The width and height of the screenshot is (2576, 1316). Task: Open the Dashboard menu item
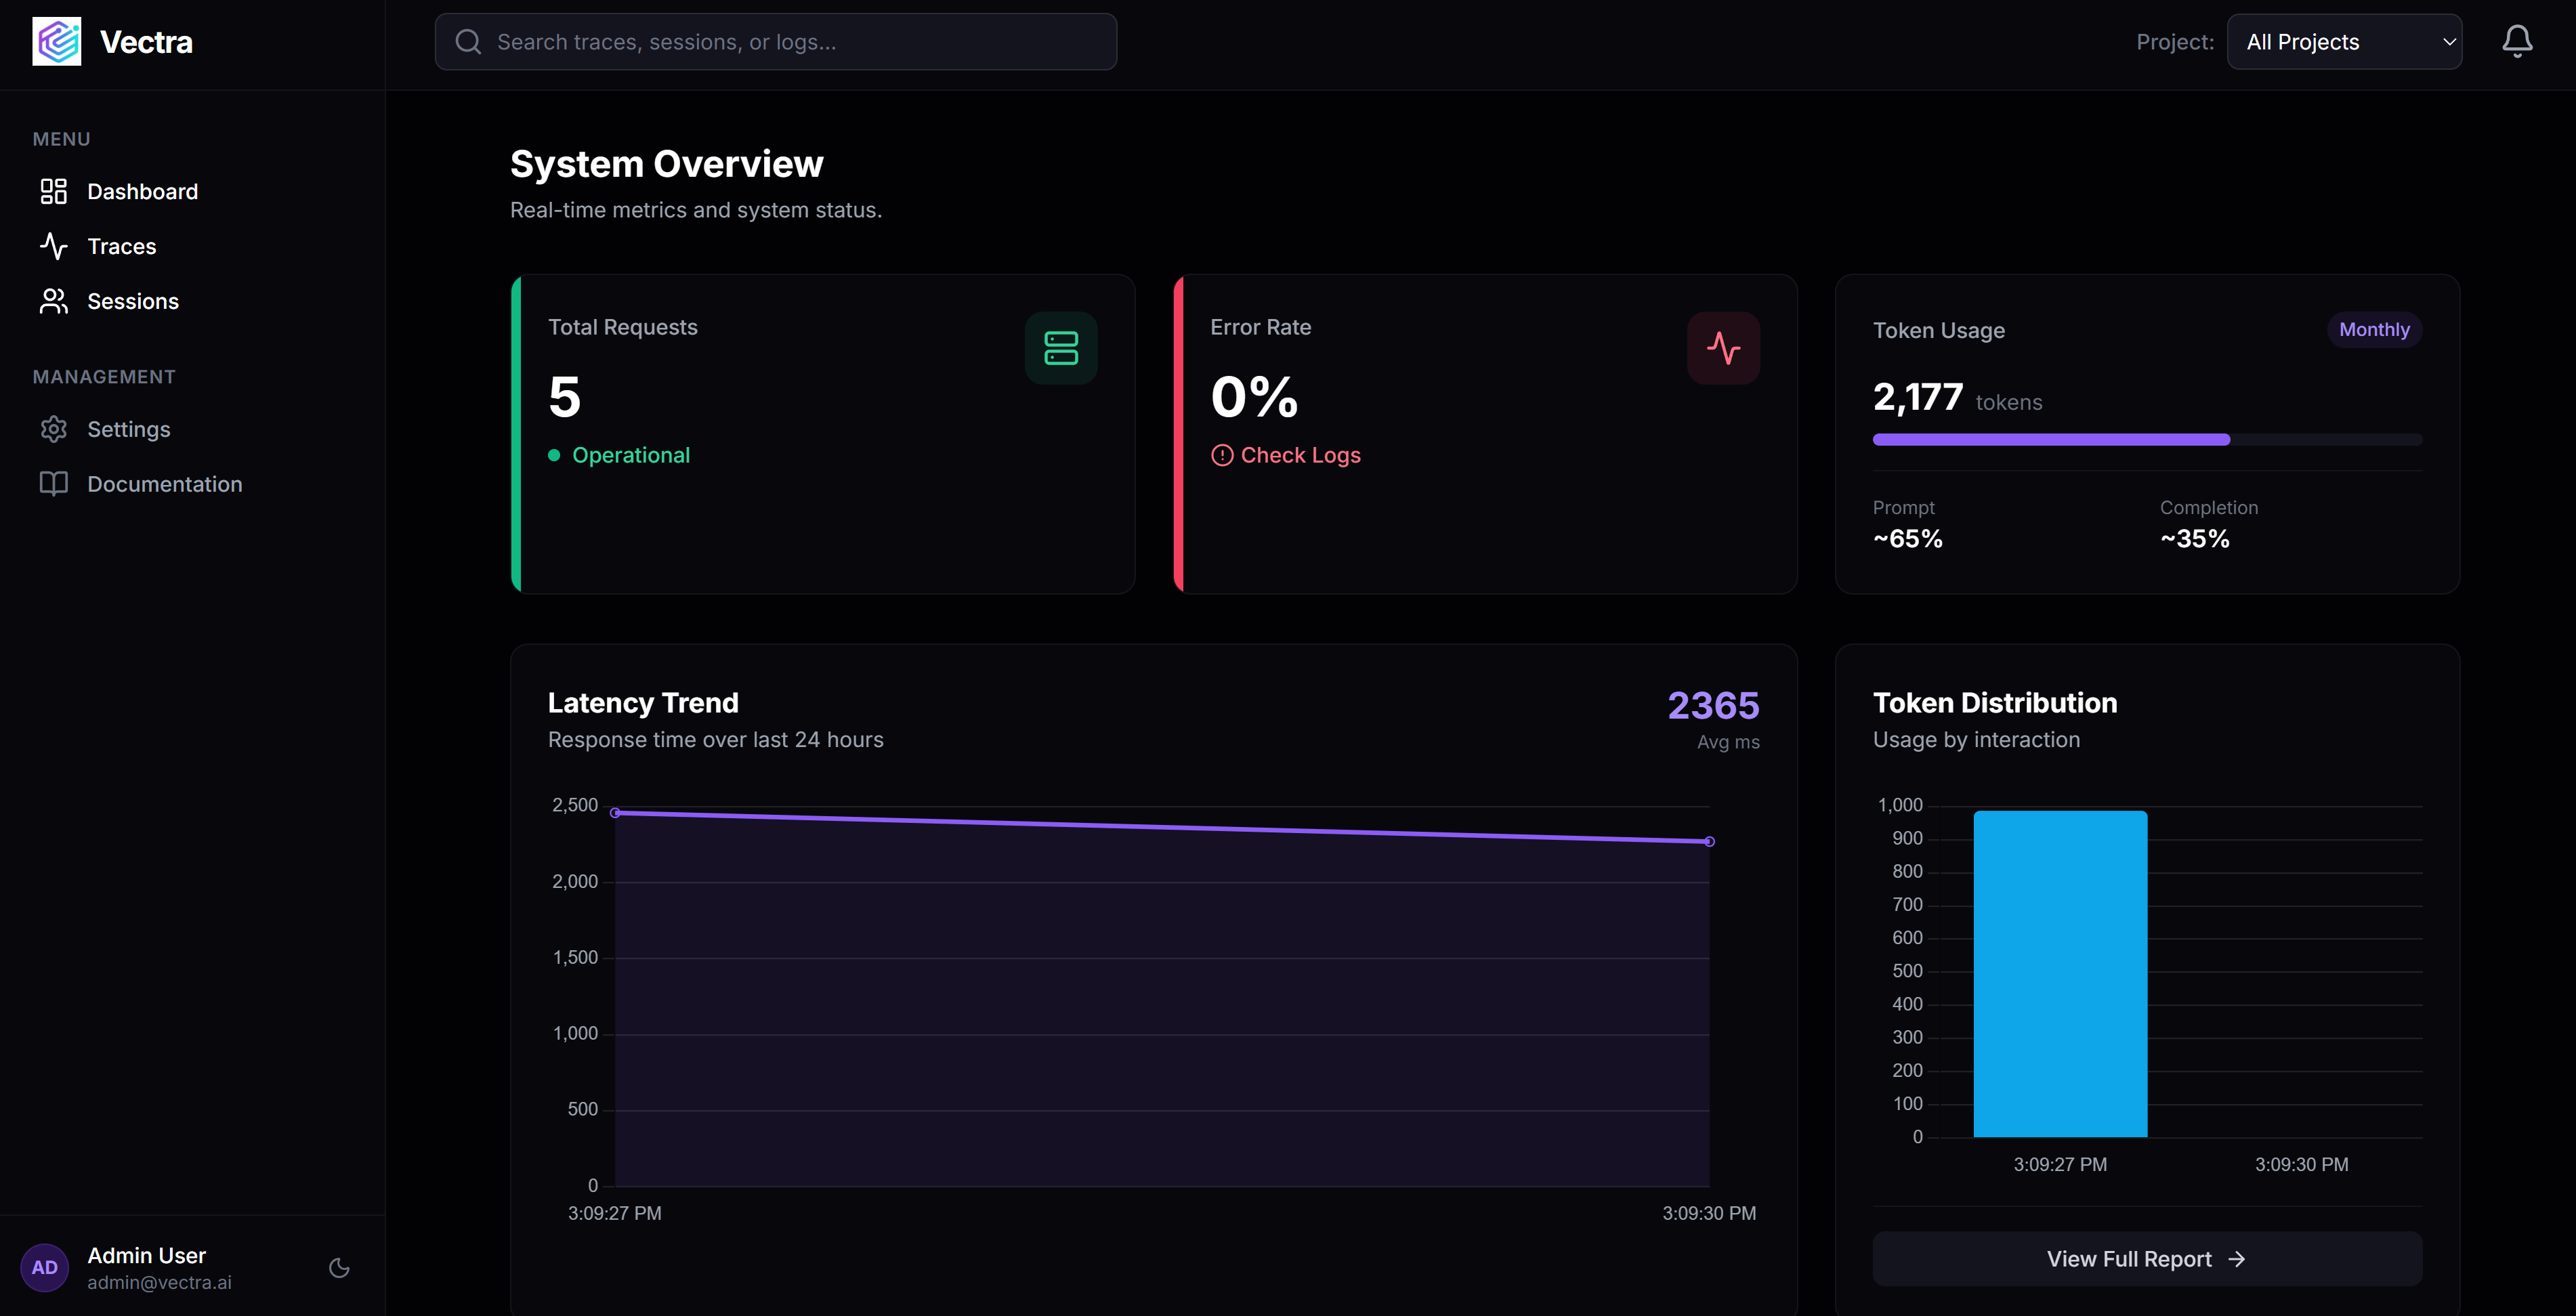point(142,191)
